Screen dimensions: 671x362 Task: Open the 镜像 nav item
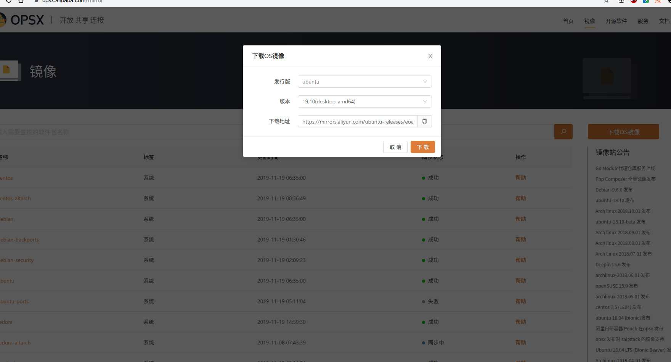[x=590, y=21]
